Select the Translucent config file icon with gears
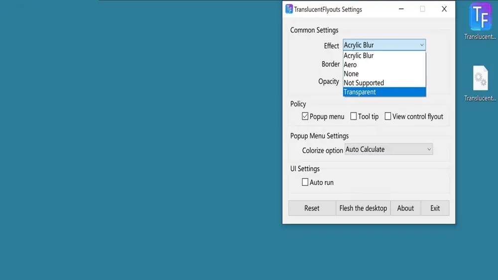 click(481, 83)
